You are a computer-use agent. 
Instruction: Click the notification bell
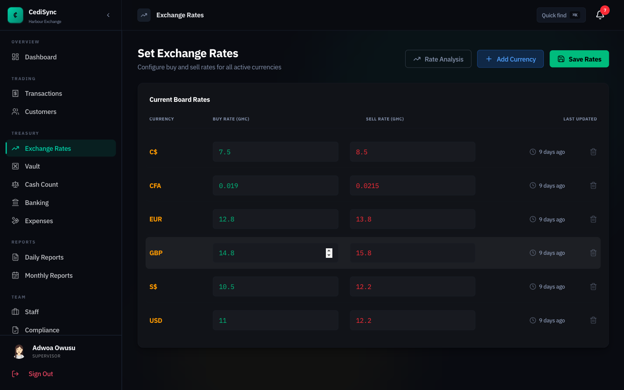pos(600,15)
